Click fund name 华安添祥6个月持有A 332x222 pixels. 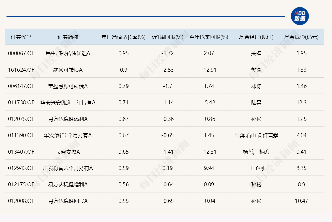coord(68,135)
